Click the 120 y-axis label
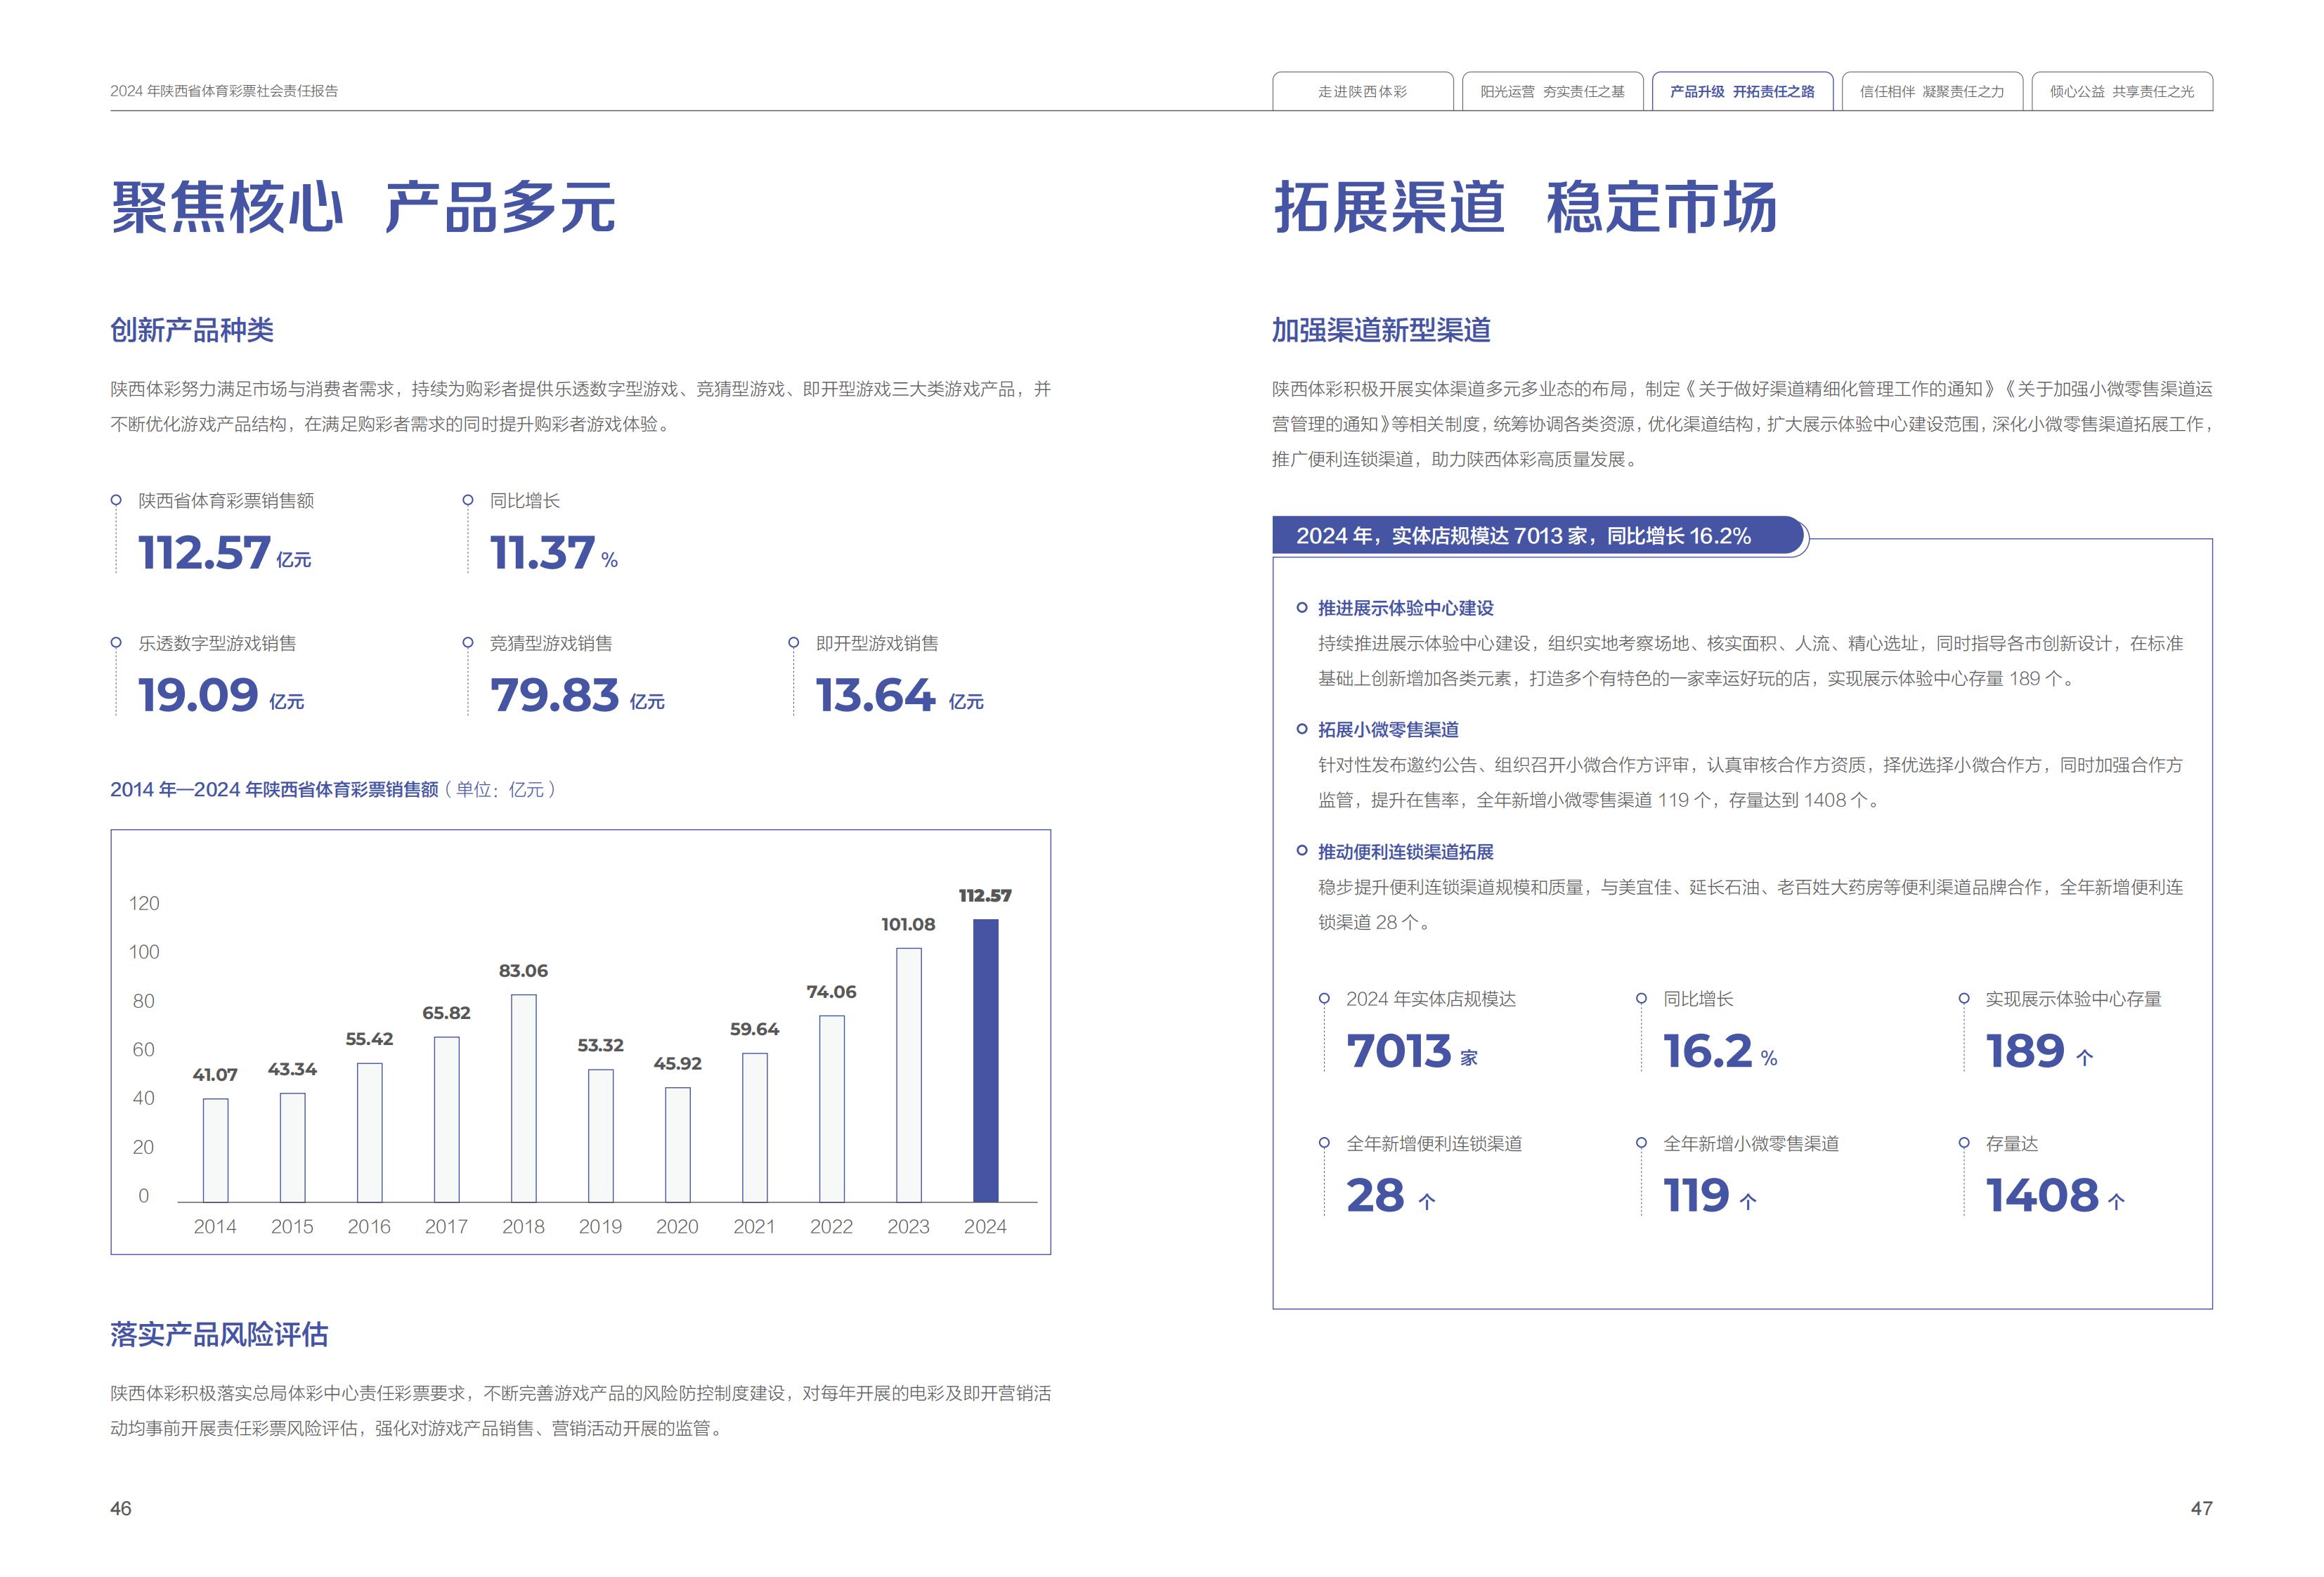Screen dimensions: 2324x1577 pos(144,903)
